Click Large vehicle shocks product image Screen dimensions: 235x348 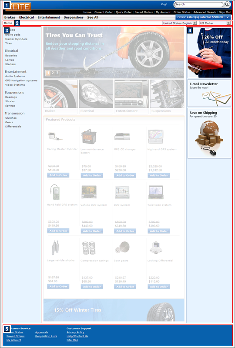coord(55,248)
